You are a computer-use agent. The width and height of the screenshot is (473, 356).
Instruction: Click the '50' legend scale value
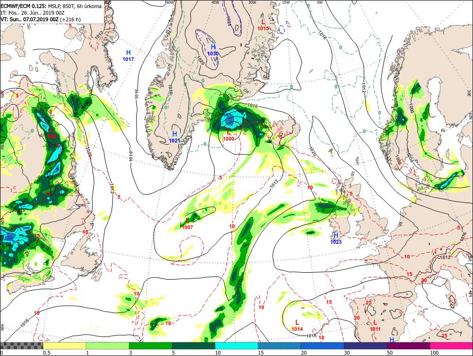tap(390, 353)
